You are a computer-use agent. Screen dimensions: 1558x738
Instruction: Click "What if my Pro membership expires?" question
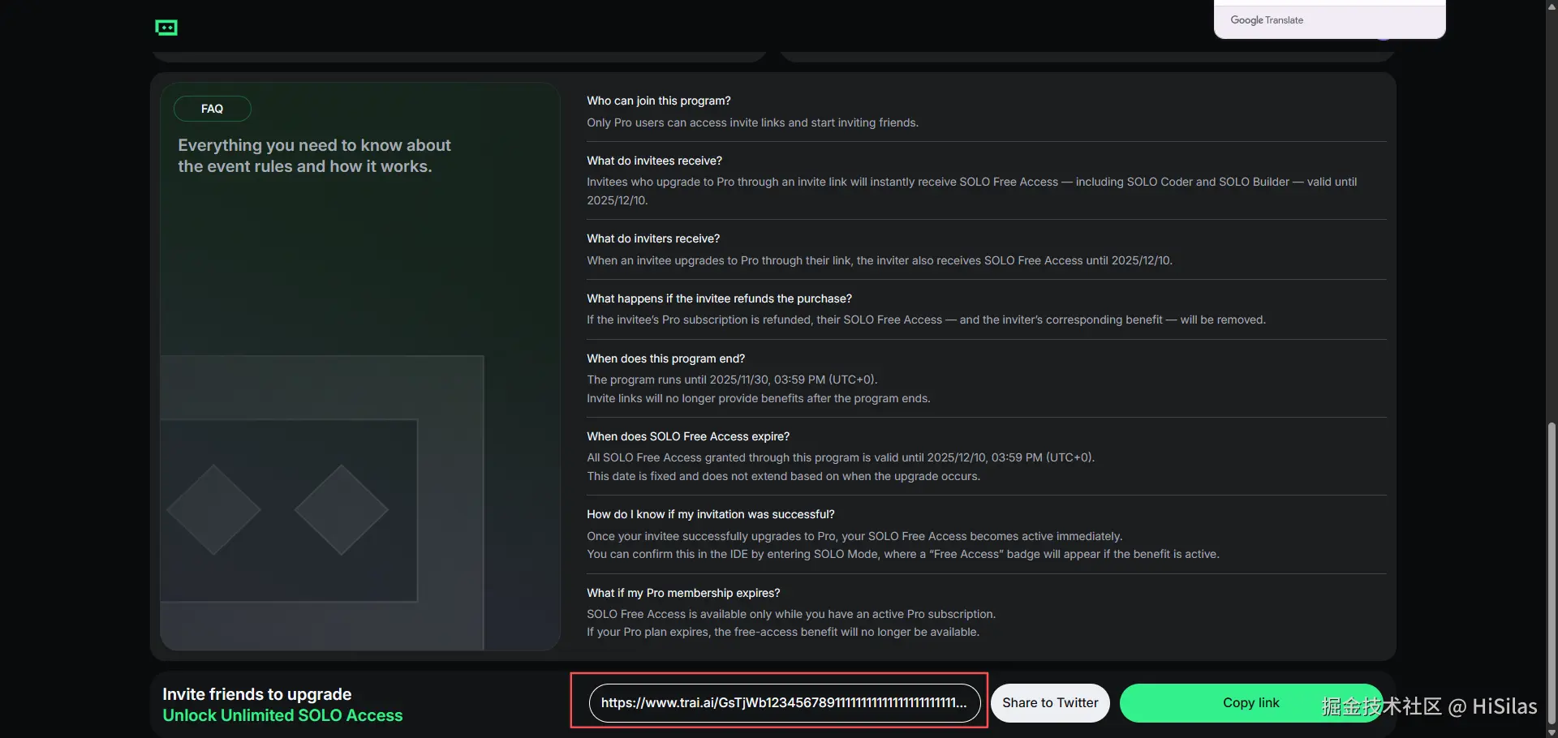tap(683, 593)
